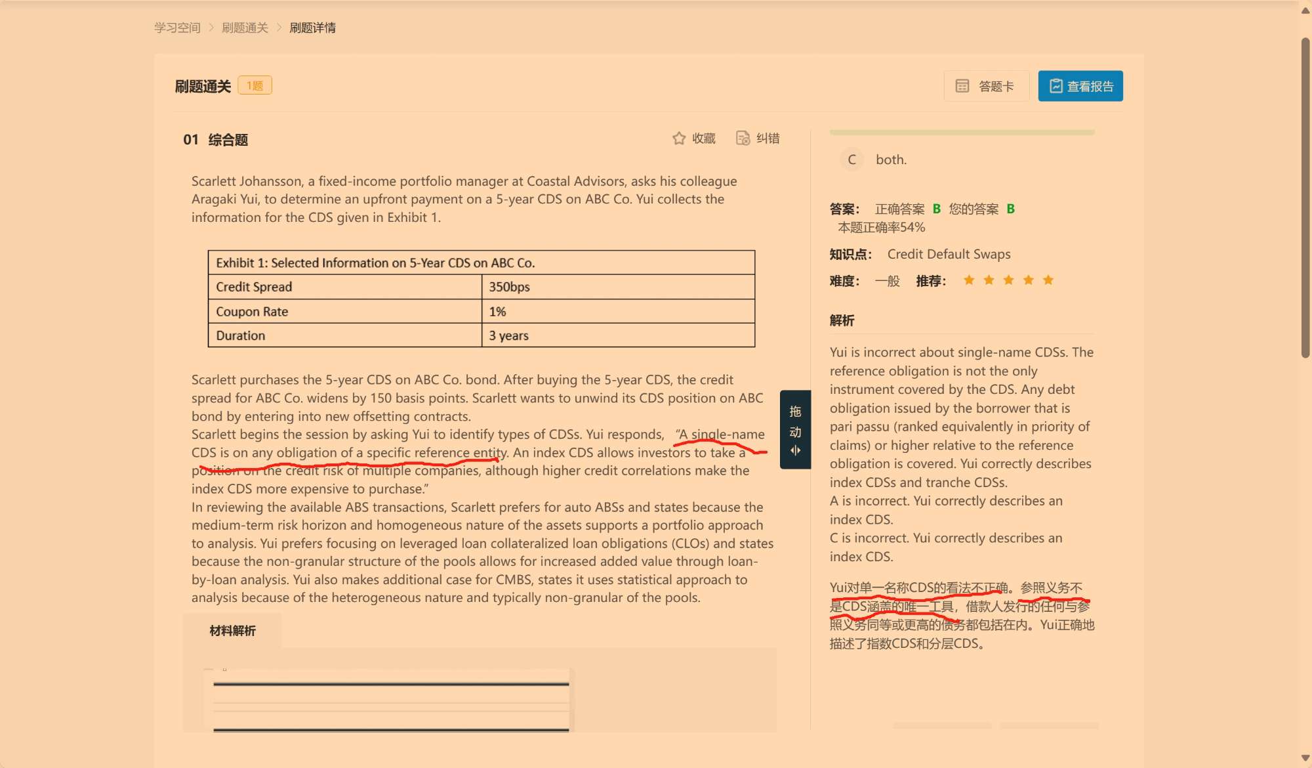1312x768 pixels.
Task: Click the star favorite icon
Action: tap(679, 139)
